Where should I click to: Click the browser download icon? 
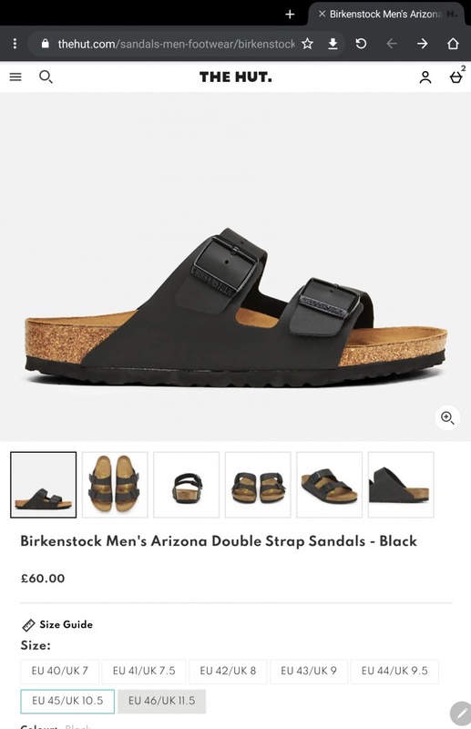click(x=333, y=44)
